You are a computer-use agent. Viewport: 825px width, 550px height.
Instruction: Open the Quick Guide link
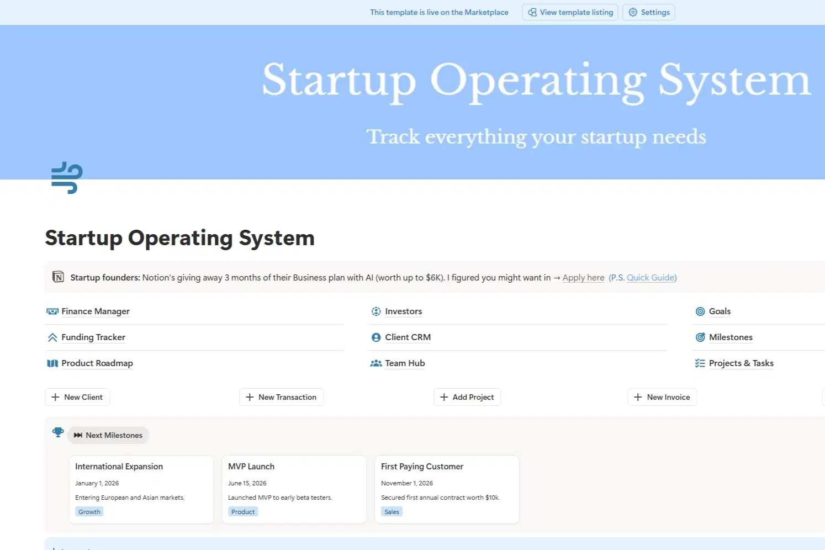(651, 278)
